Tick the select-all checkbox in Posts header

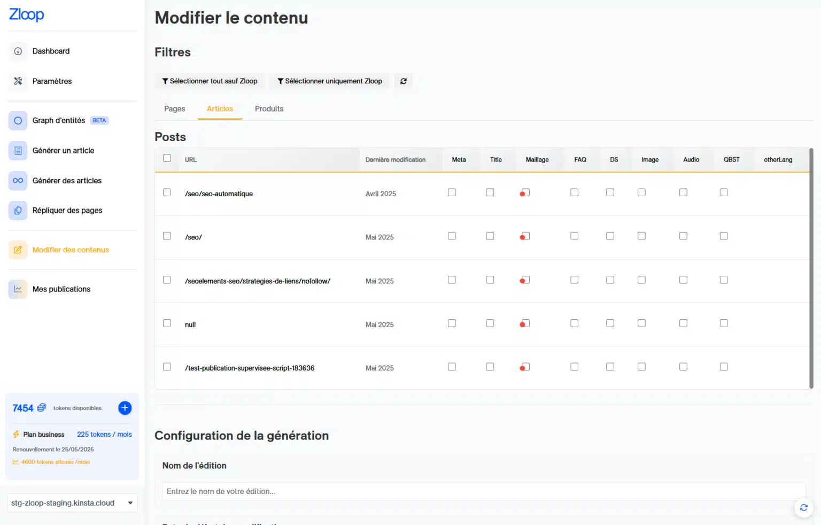(167, 158)
